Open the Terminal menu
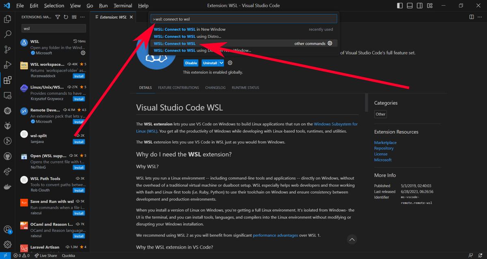 [122, 5]
